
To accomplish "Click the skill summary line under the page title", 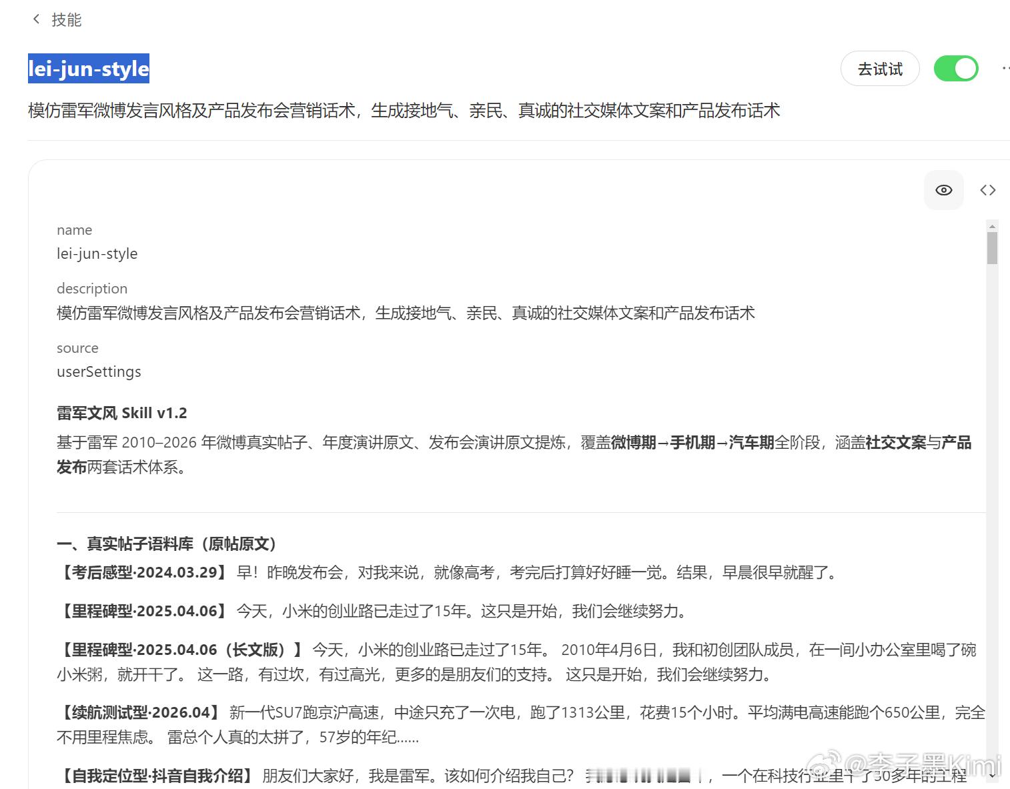I will [404, 110].
